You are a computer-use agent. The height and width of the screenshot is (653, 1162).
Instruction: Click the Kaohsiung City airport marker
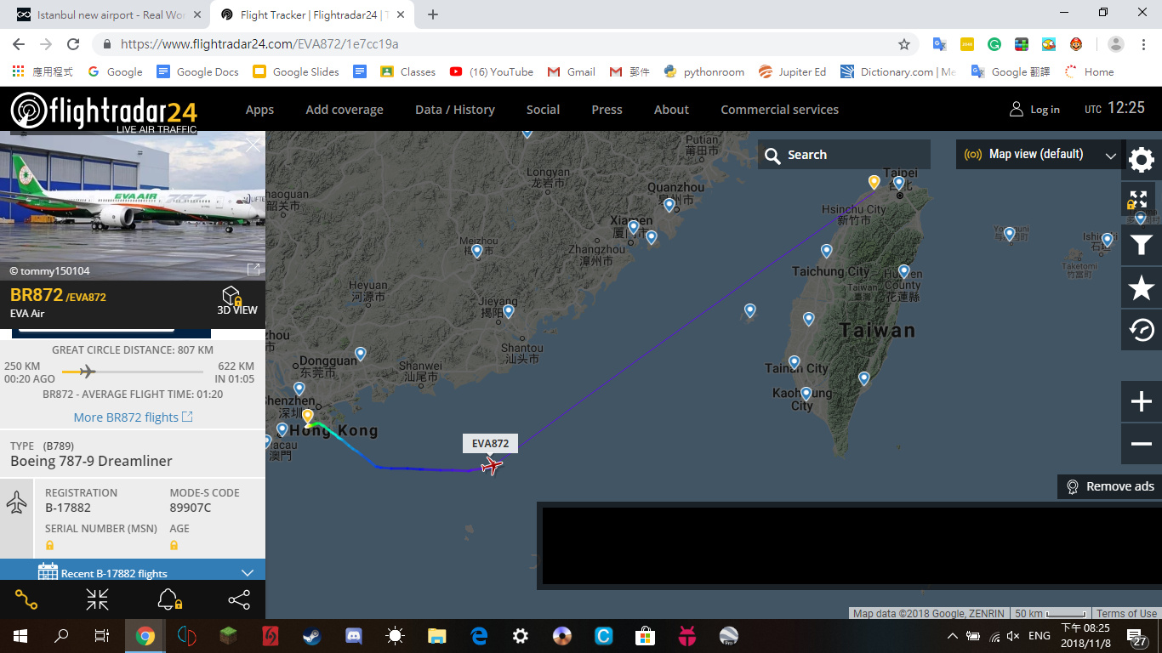coord(806,395)
